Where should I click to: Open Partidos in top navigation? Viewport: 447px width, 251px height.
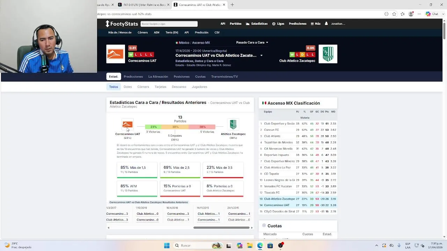click(x=235, y=24)
